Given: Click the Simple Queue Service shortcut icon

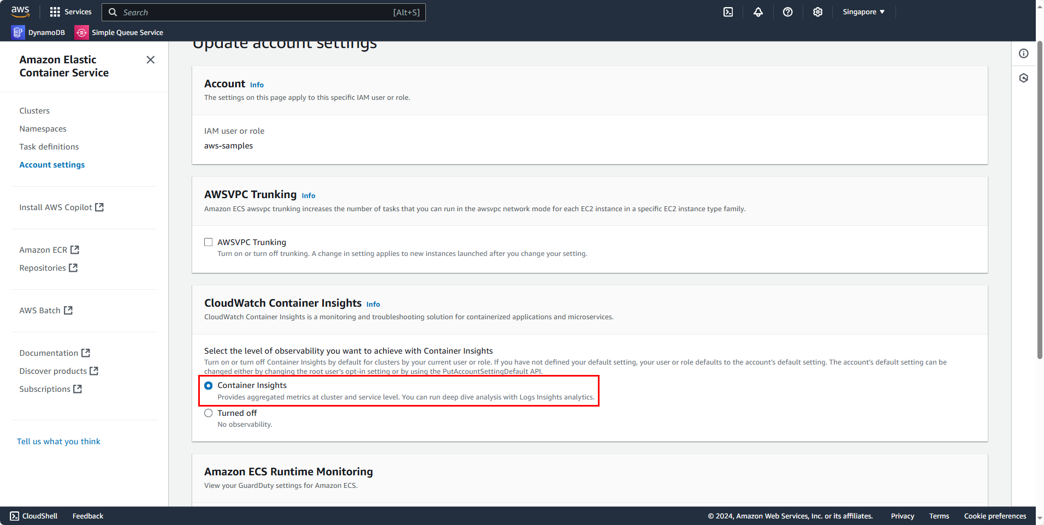Looking at the screenshot, I should (x=81, y=33).
